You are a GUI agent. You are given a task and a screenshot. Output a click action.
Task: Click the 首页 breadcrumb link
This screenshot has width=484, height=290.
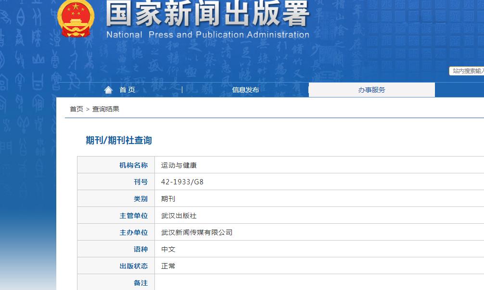tap(75, 109)
